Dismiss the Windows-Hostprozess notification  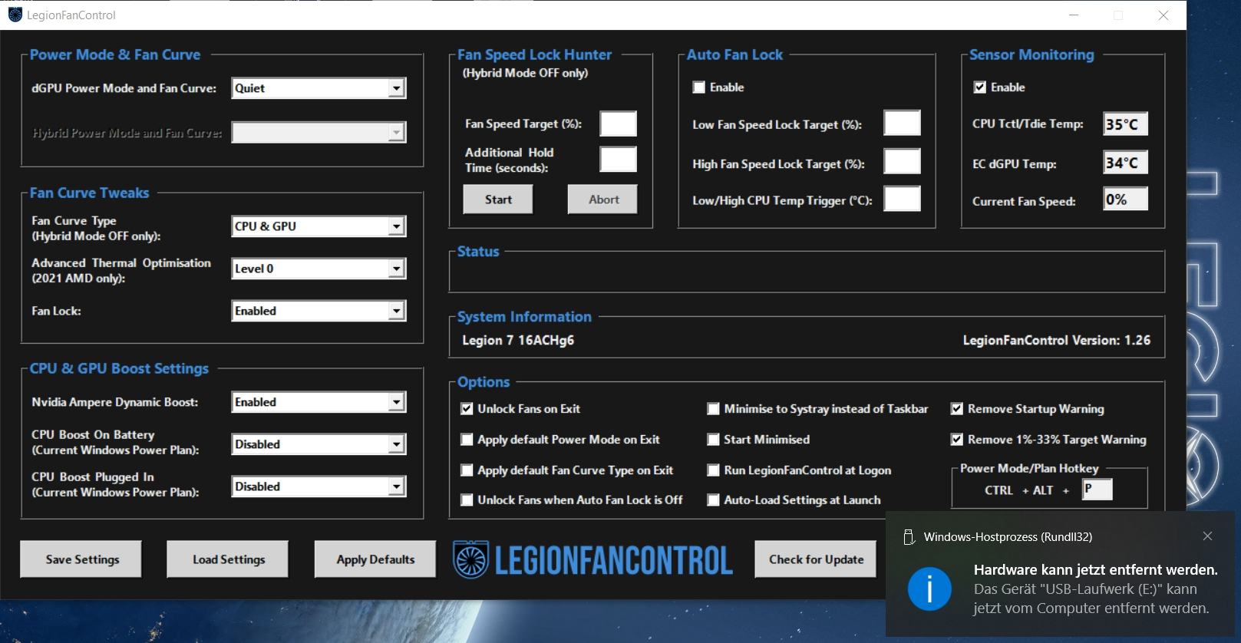pyautogui.click(x=1207, y=536)
